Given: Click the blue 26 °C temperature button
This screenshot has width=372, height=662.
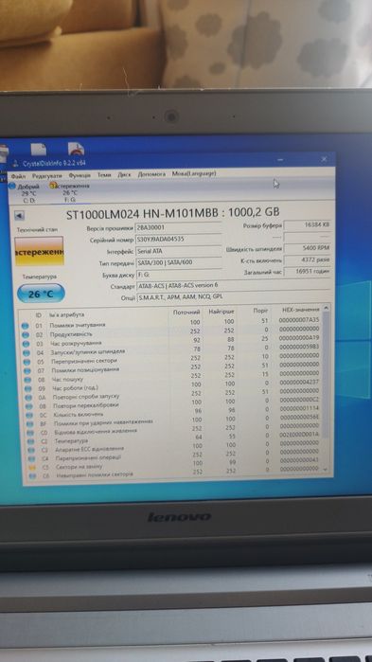Looking at the screenshot, I should click(x=41, y=295).
